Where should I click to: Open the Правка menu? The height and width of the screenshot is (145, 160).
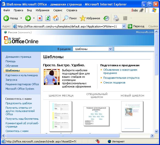tap(18, 10)
